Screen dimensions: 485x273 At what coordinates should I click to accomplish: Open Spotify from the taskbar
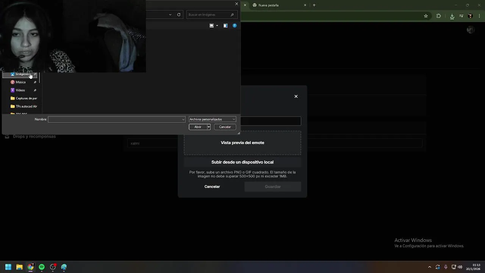(42, 267)
